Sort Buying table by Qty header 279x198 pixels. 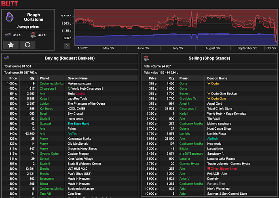point(32,78)
